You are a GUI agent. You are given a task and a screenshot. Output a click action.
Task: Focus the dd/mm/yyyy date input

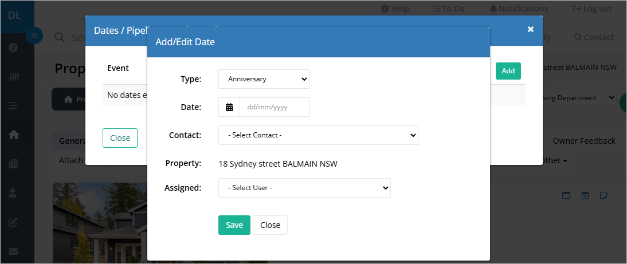click(275, 107)
